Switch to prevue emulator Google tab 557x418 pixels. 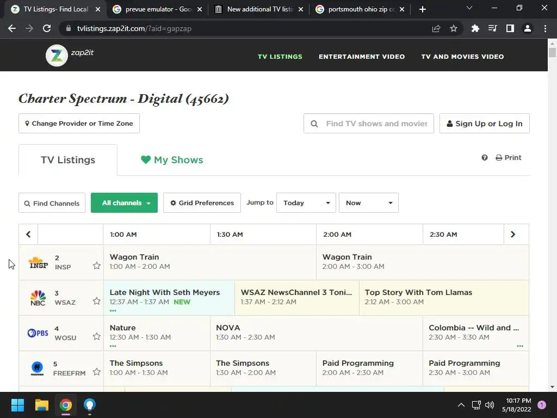click(156, 9)
